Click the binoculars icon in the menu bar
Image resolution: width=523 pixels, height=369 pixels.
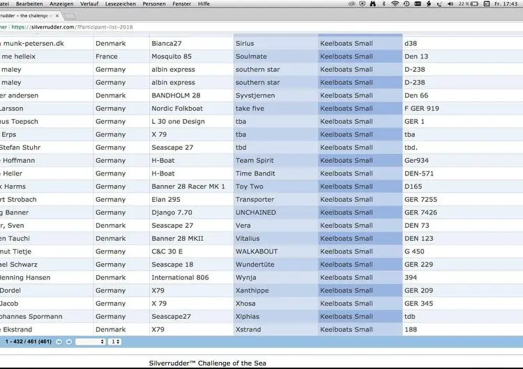click(371, 4)
